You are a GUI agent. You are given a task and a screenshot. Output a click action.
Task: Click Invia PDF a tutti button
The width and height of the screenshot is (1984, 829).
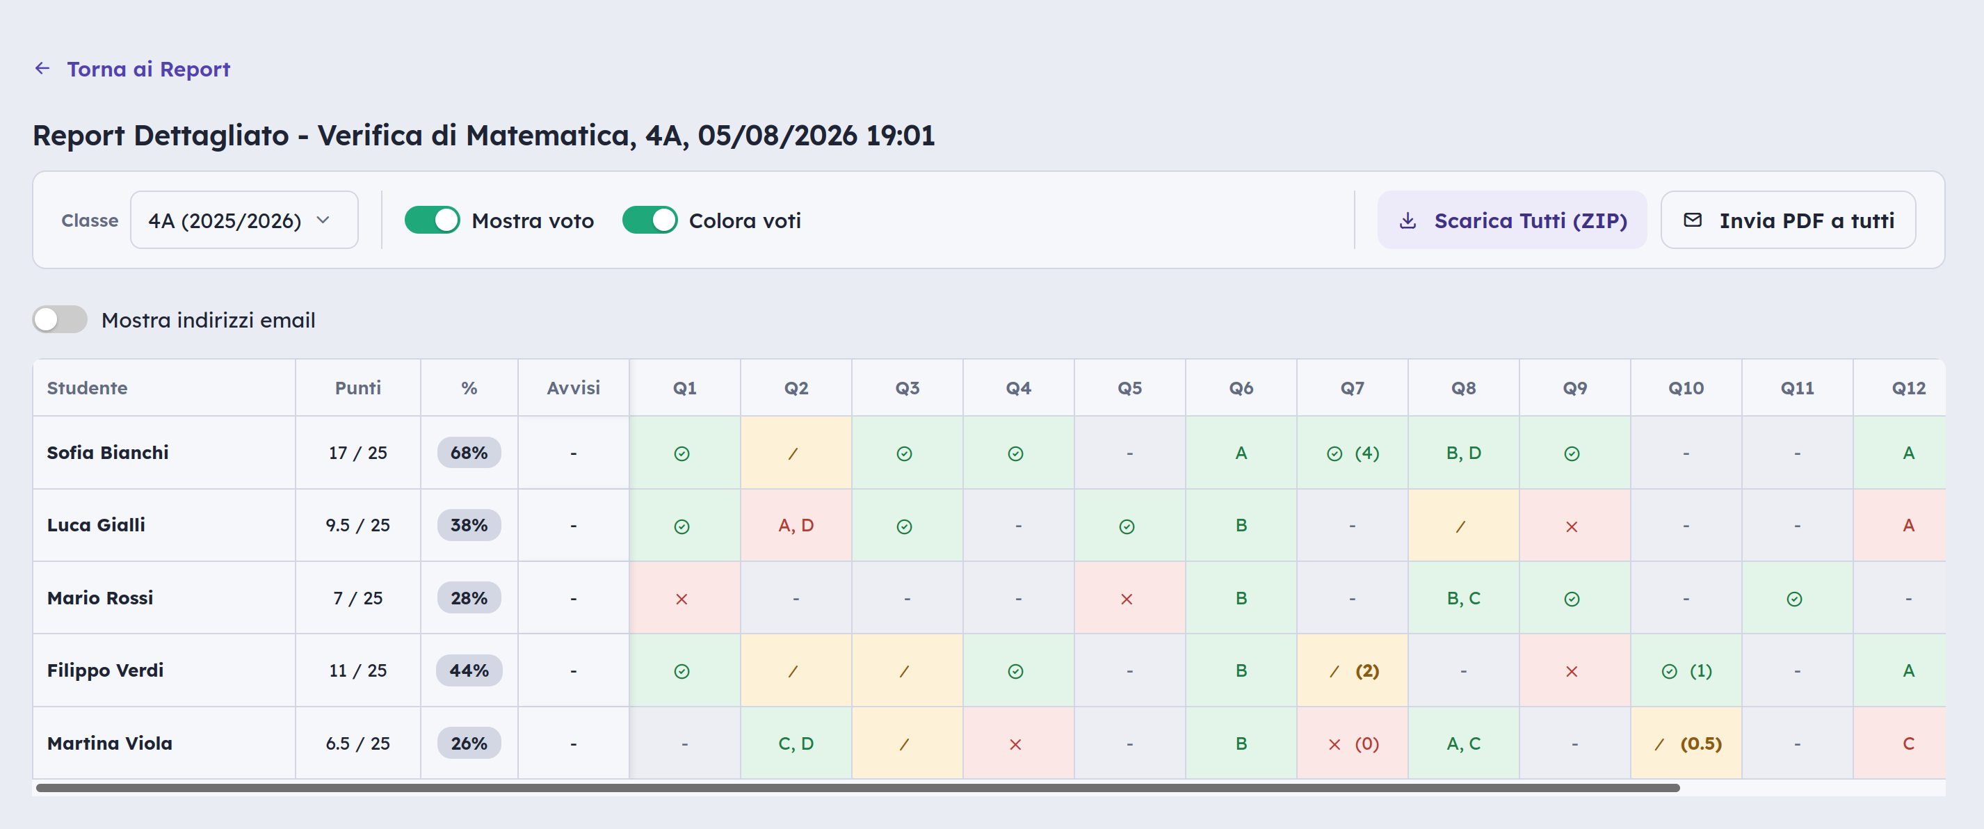(x=1789, y=220)
